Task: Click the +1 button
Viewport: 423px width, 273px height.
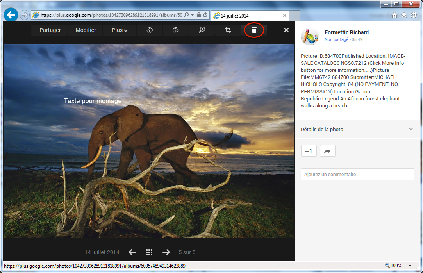Action: (309, 151)
